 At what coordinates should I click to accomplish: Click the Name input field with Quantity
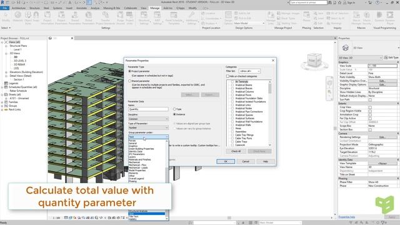(x=148, y=109)
